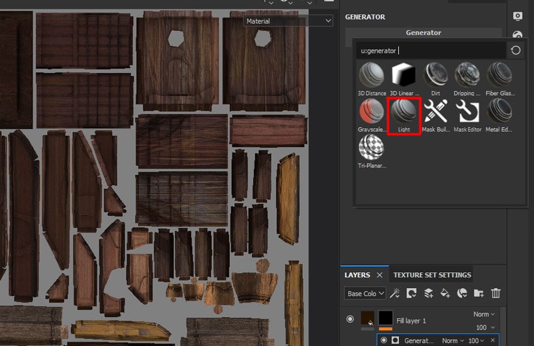Open the Material viewport dropdown

[x=288, y=21]
